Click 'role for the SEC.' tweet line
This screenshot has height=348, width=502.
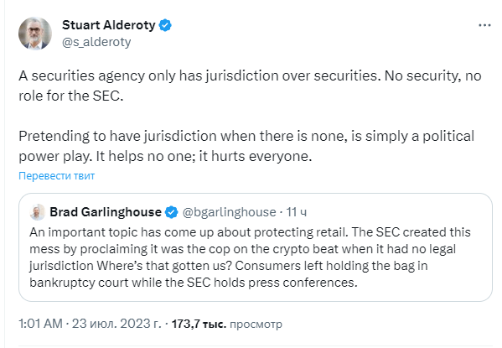click(70, 96)
